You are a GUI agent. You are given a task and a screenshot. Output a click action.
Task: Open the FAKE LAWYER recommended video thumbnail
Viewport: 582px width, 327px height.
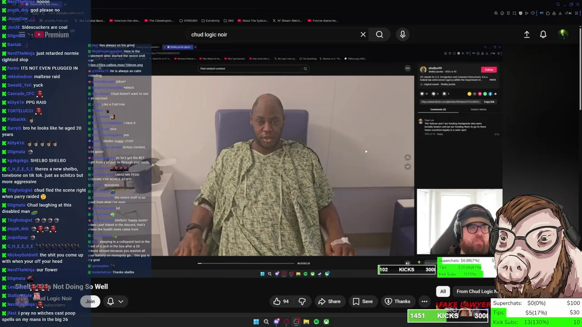pos(463,307)
